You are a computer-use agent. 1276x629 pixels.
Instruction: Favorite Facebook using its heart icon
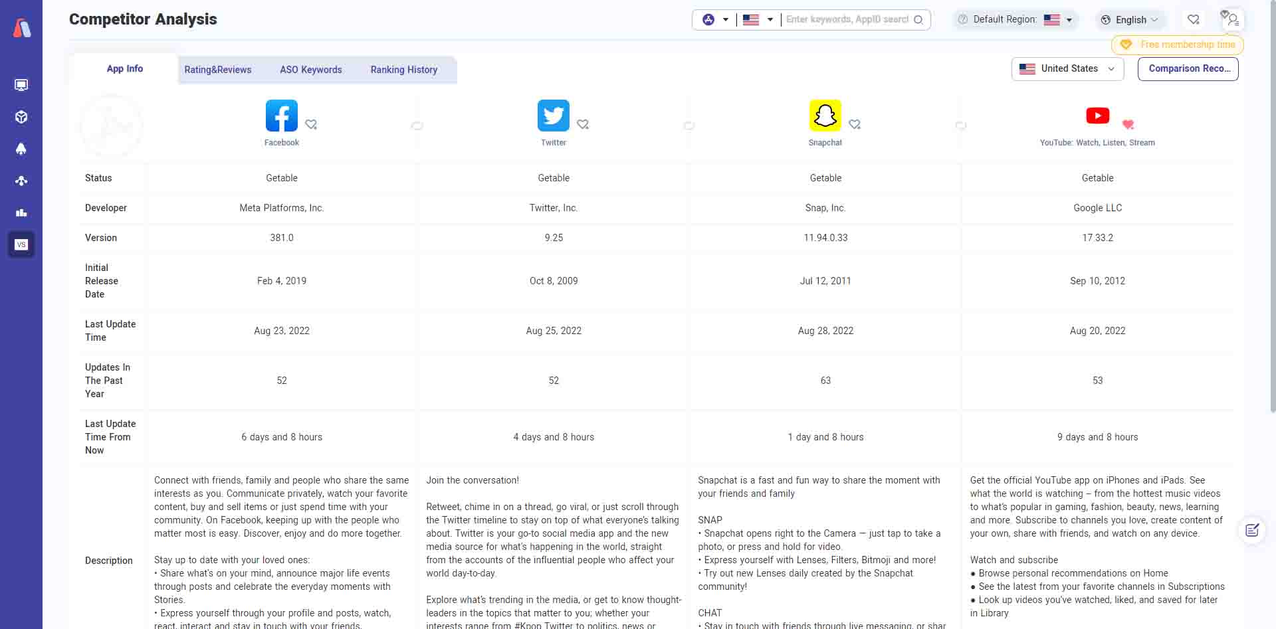point(310,124)
